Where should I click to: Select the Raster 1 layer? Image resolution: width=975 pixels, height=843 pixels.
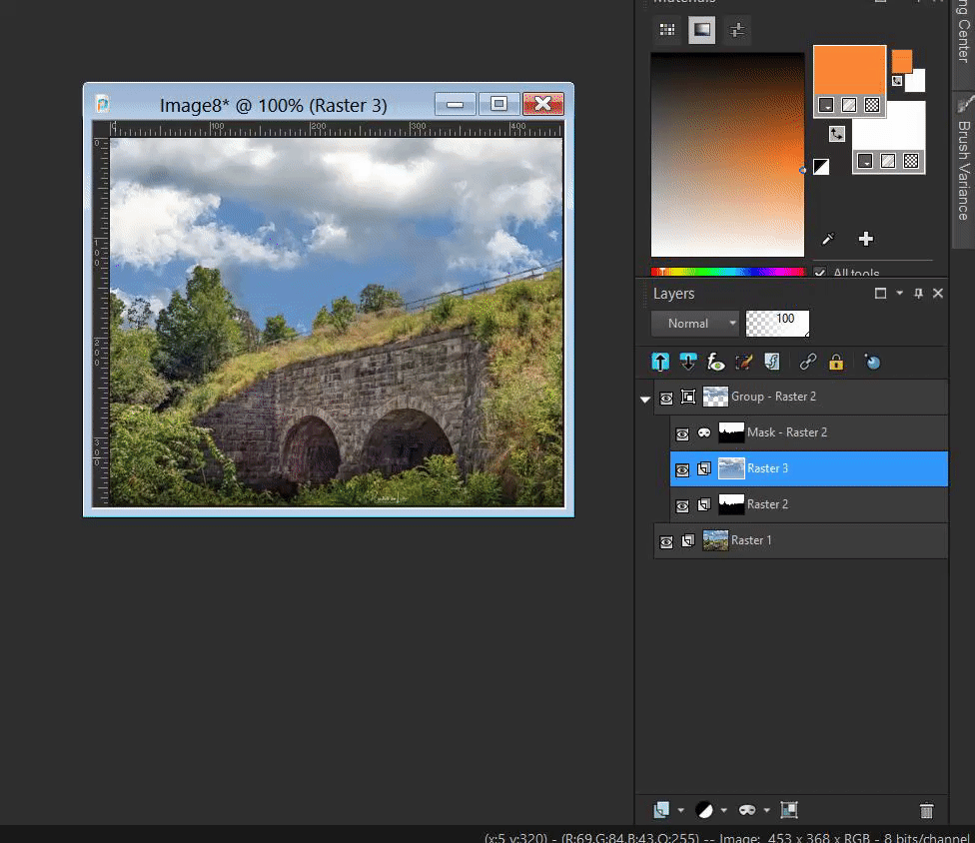tap(801, 541)
